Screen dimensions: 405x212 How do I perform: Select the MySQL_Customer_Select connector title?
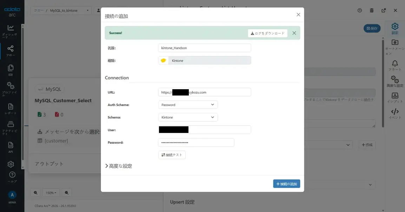coord(63,101)
